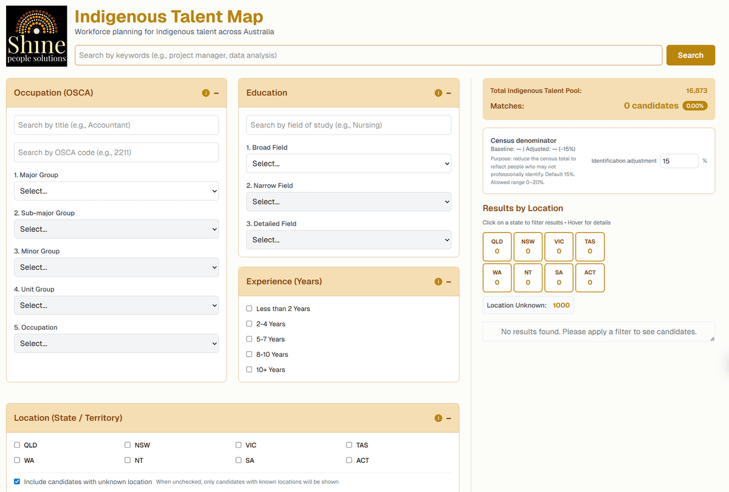This screenshot has width=729, height=492.
Task: Open the Major Group dropdown
Action: [116, 191]
